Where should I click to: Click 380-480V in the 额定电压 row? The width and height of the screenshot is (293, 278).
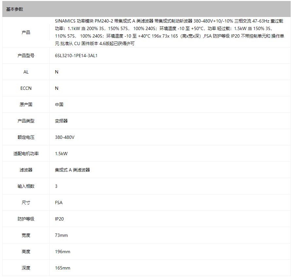click(64, 137)
